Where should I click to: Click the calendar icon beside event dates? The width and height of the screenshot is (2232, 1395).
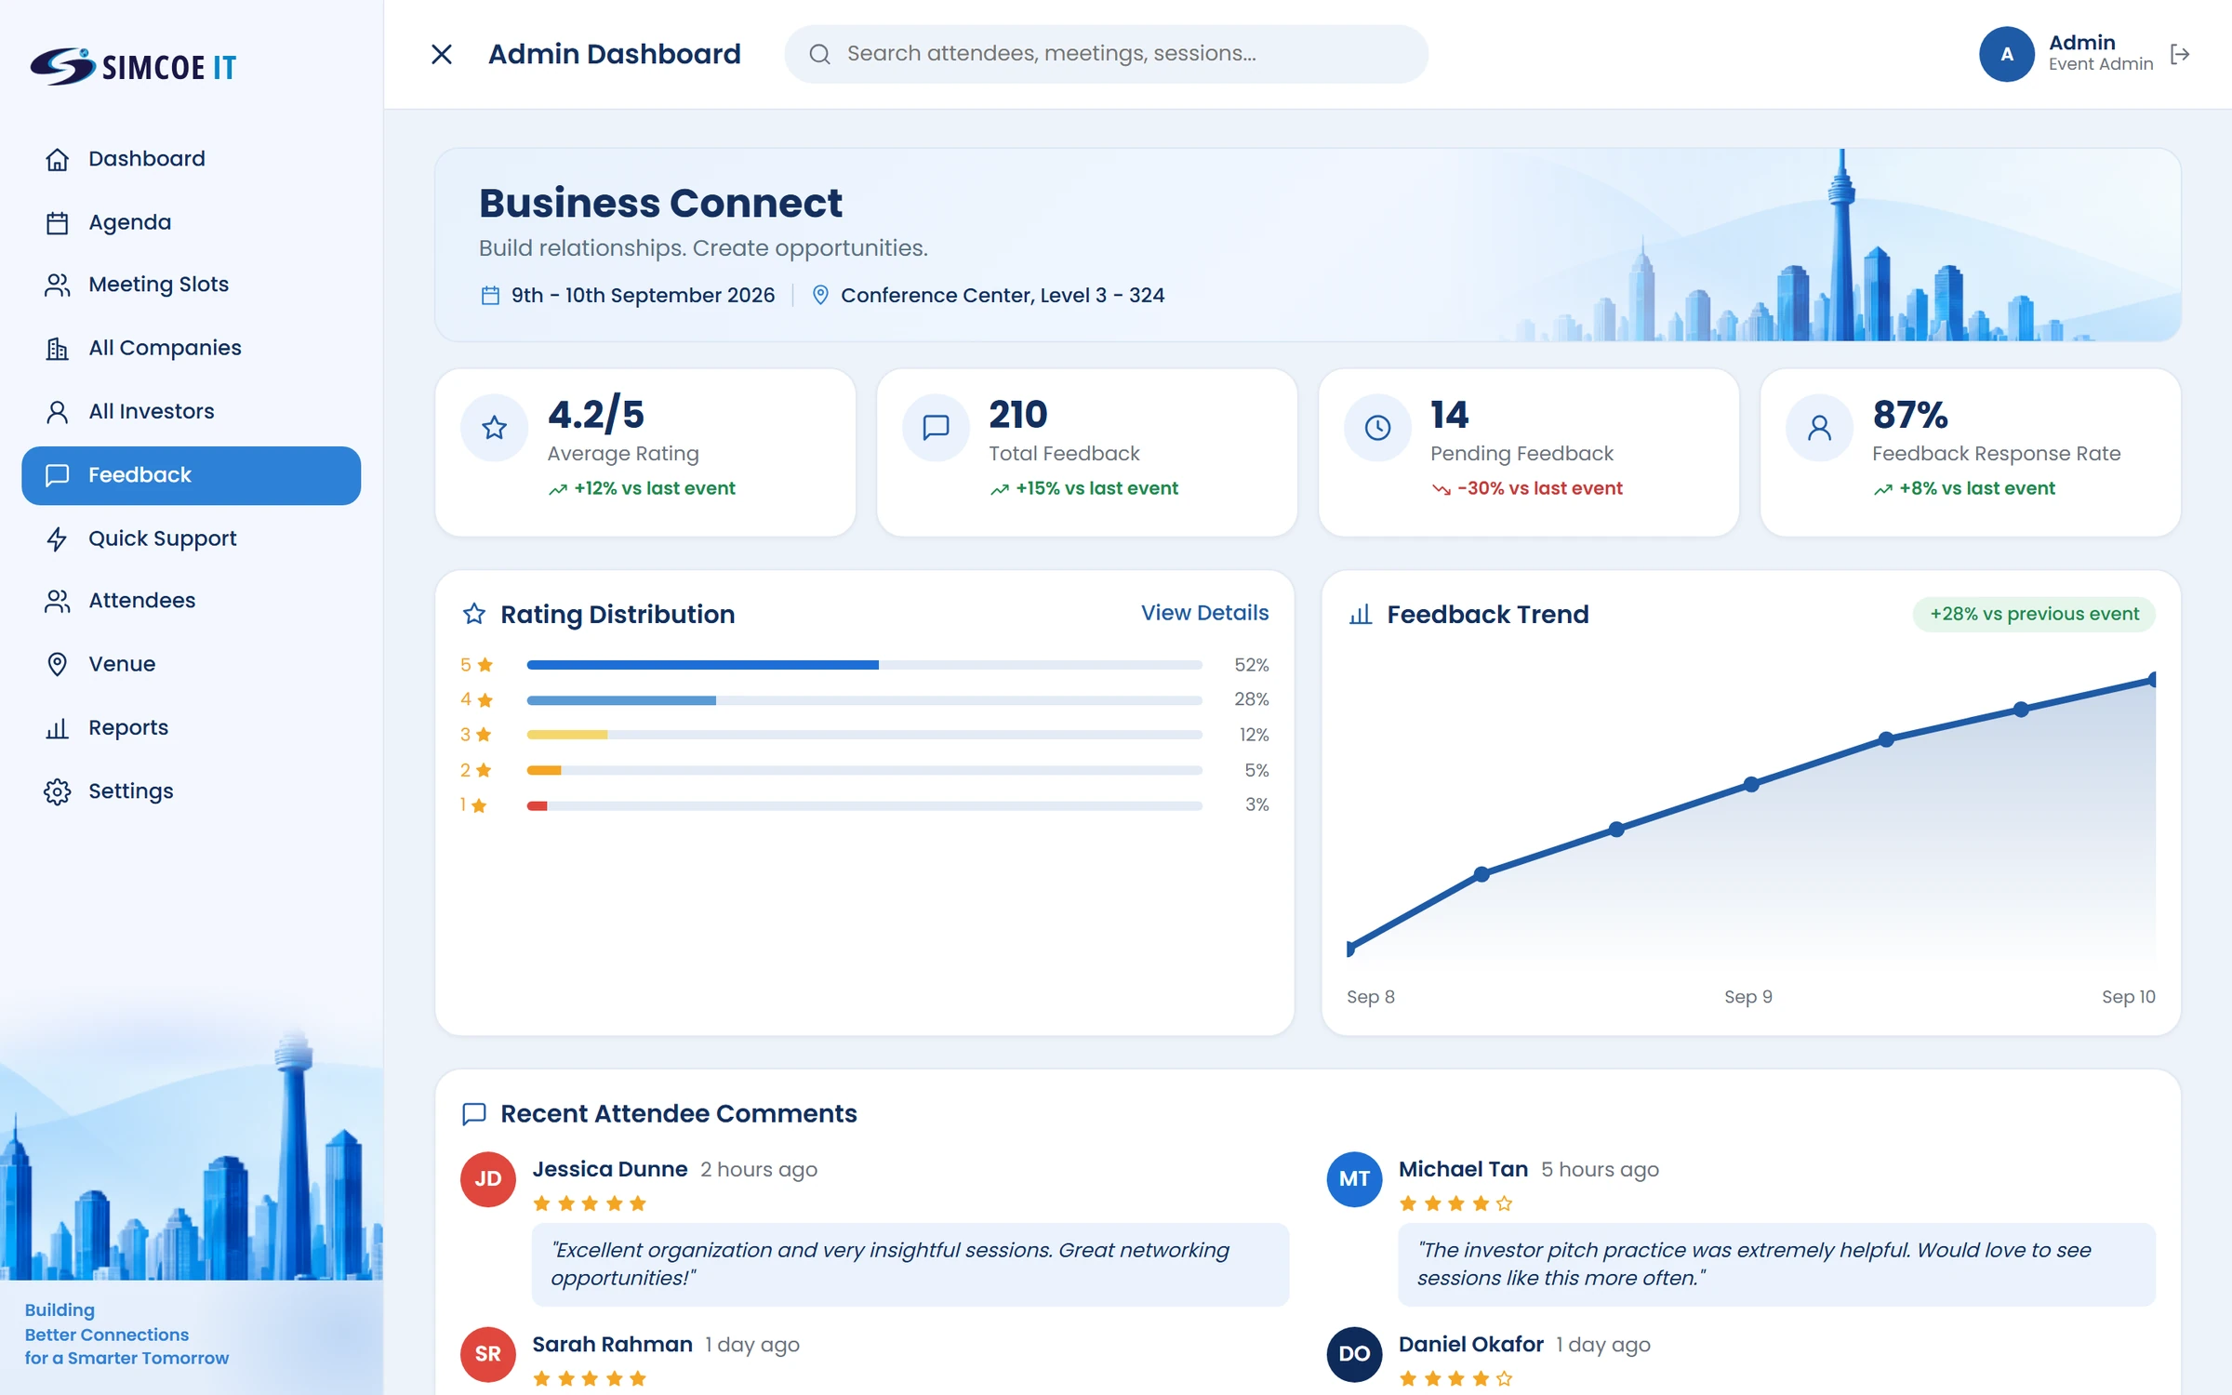(490, 296)
